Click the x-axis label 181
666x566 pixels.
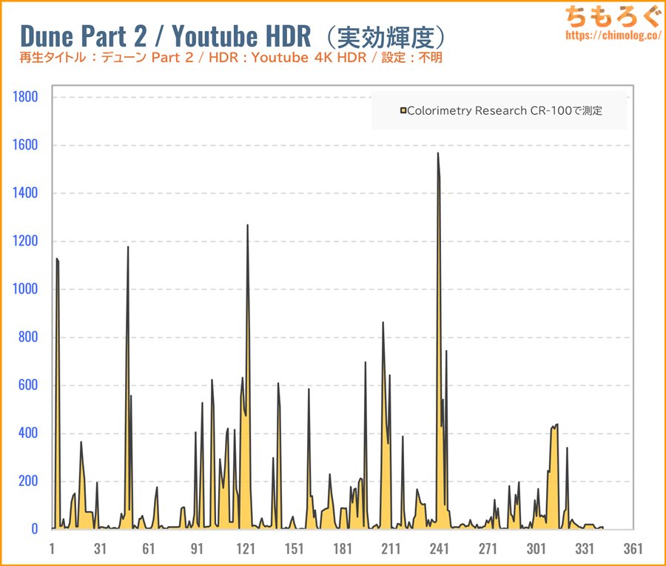tap(343, 548)
